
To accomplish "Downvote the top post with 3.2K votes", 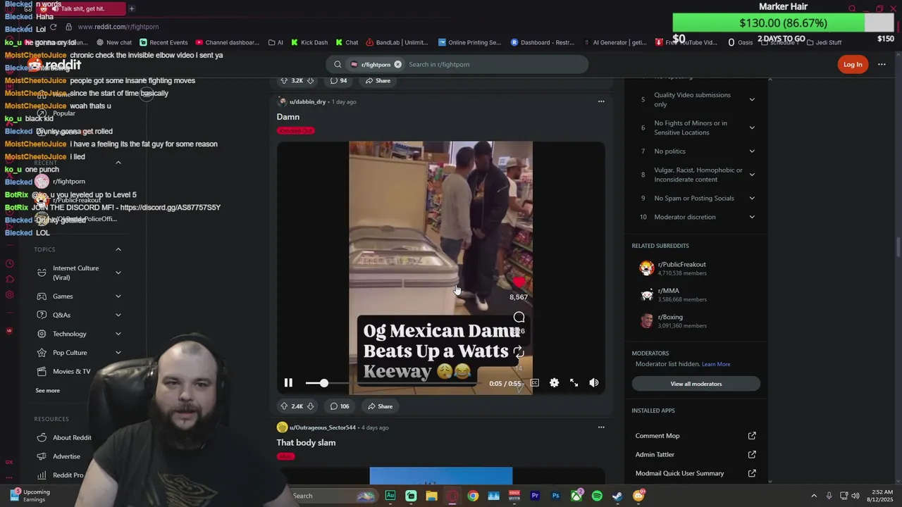I will pos(311,81).
